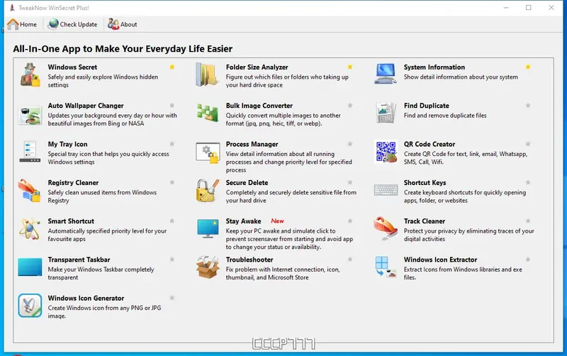567x356 pixels.
Task: Click text 'Safely clean unused items from Windows'
Action: [102, 192]
